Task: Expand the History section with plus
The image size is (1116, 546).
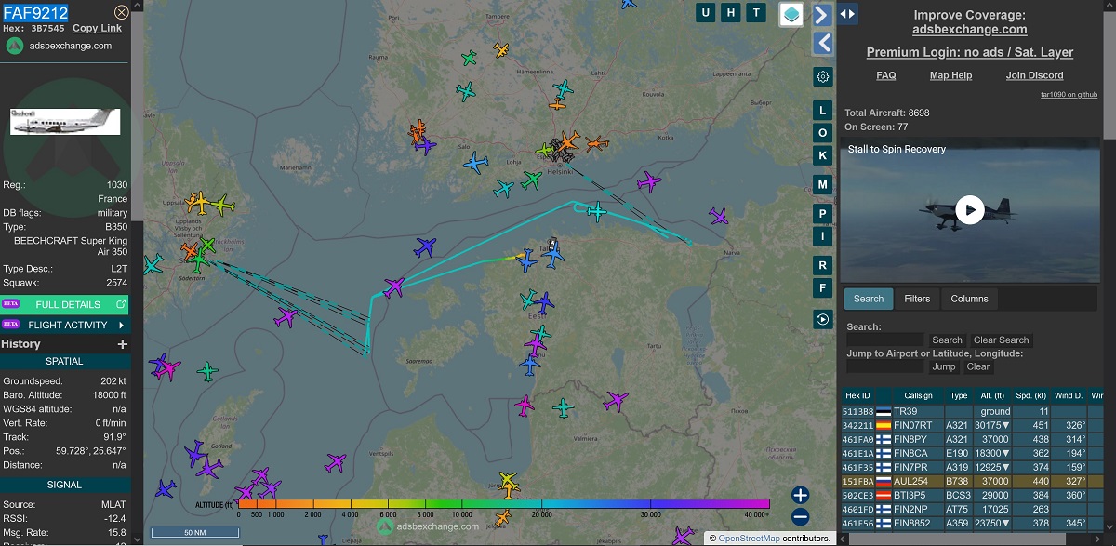Action: pos(122,344)
